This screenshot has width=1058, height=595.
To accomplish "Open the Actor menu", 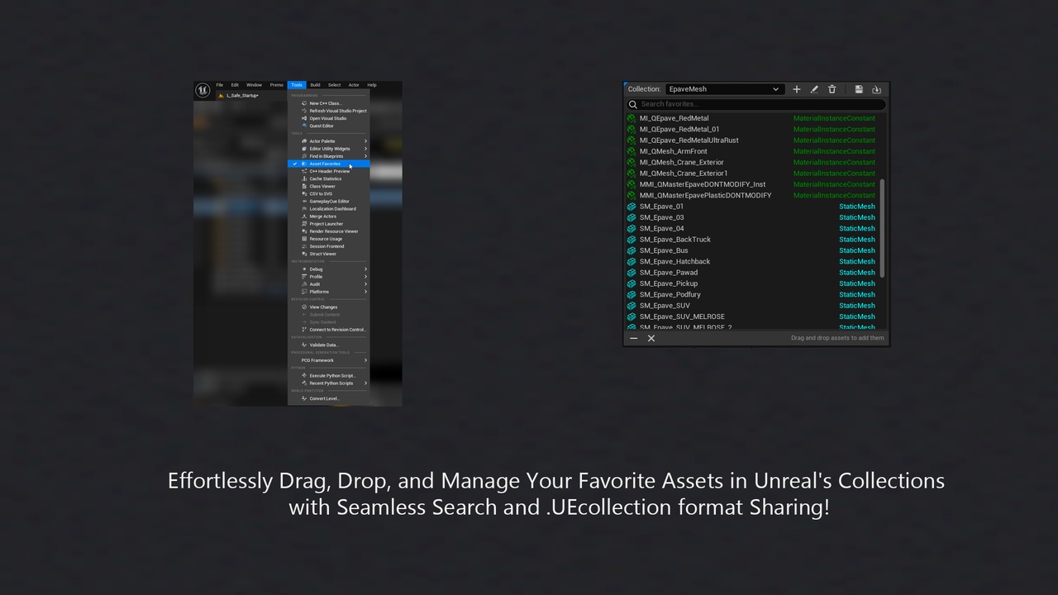I will coord(354,85).
